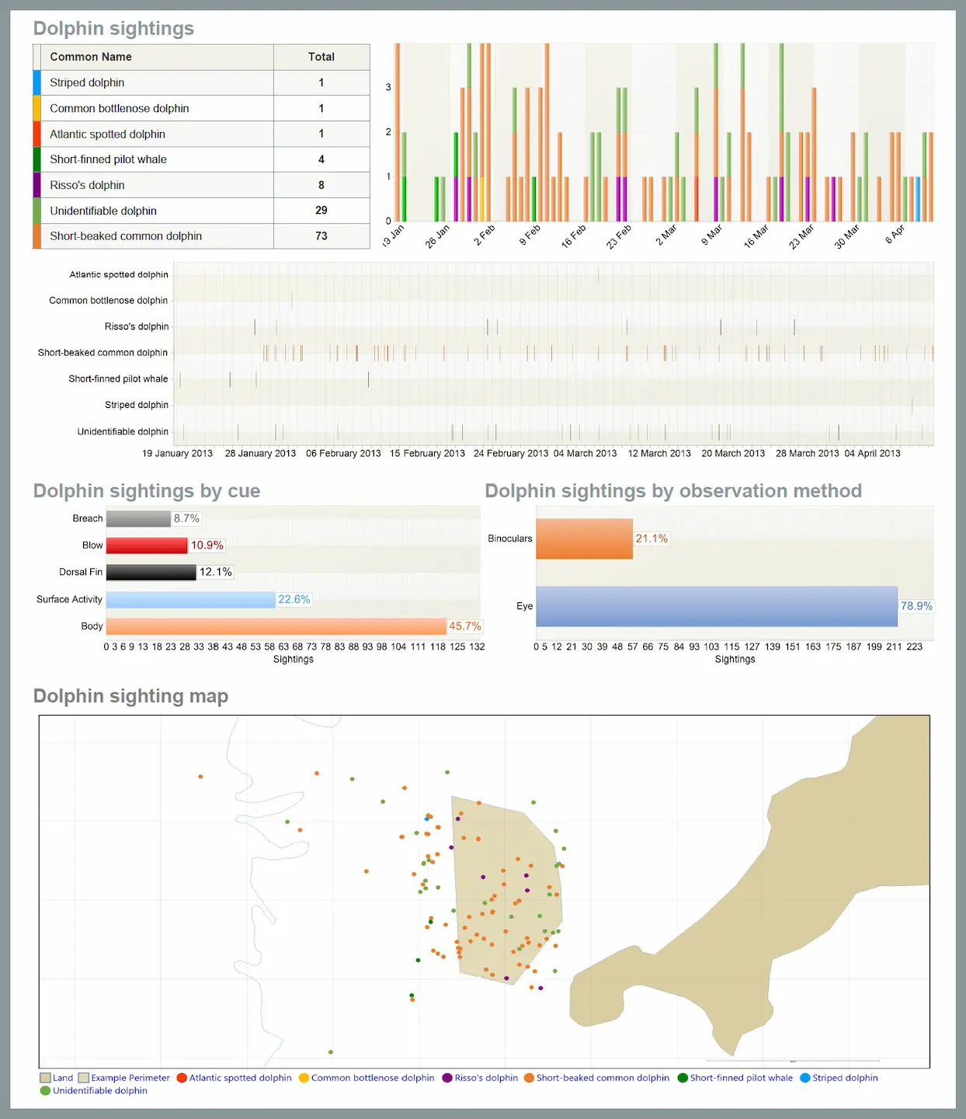Click the "Dolphin sightings by cue" heading
Screen dimensions: 966x1119
pos(147,491)
